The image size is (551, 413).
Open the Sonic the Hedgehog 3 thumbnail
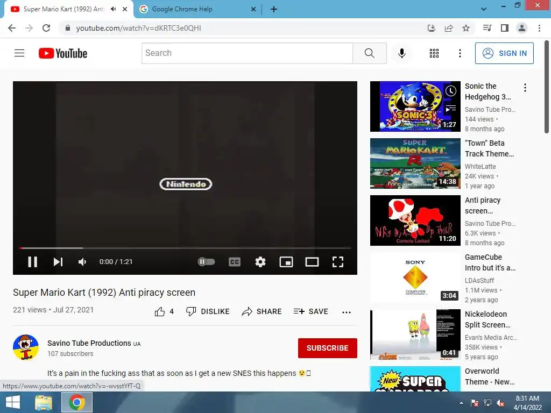[x=415, y=106]
